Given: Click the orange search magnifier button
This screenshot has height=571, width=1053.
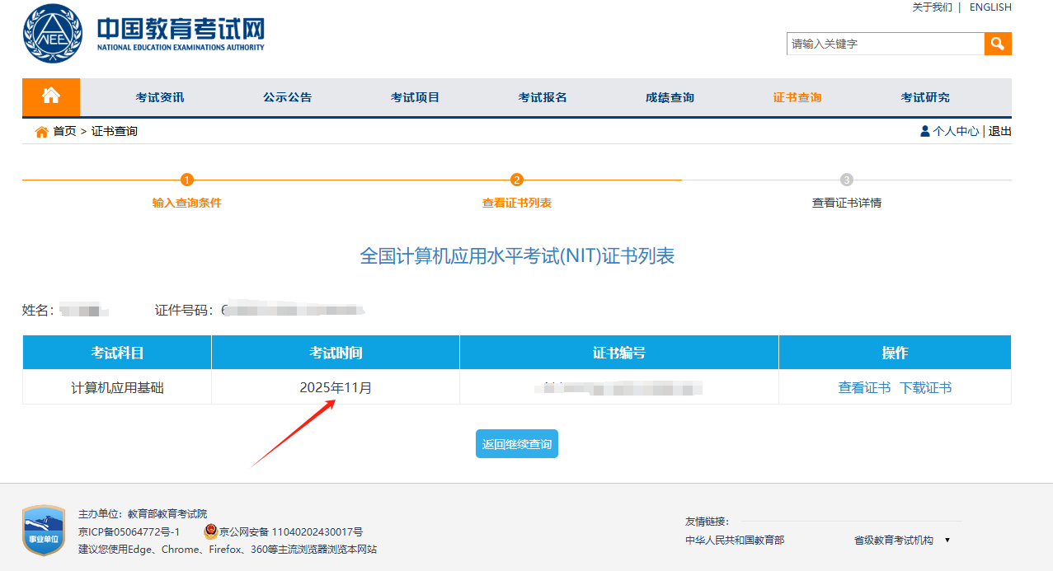Looking at the screenshot, I should [x=997, y=44].
